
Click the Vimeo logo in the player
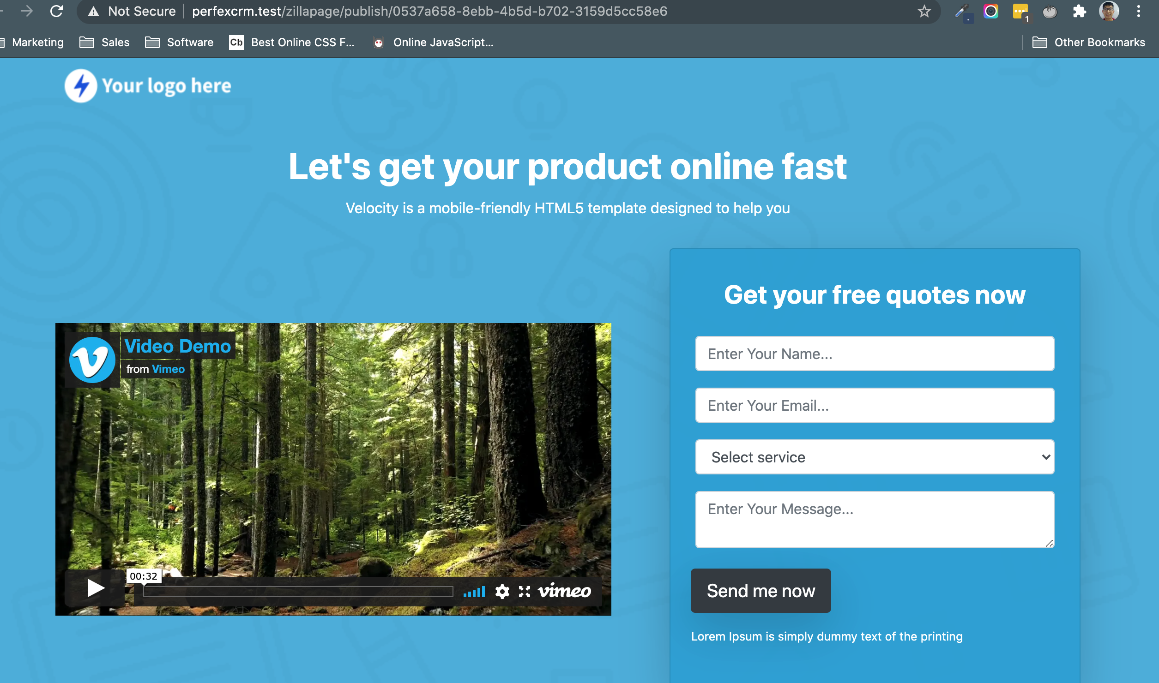564,591
